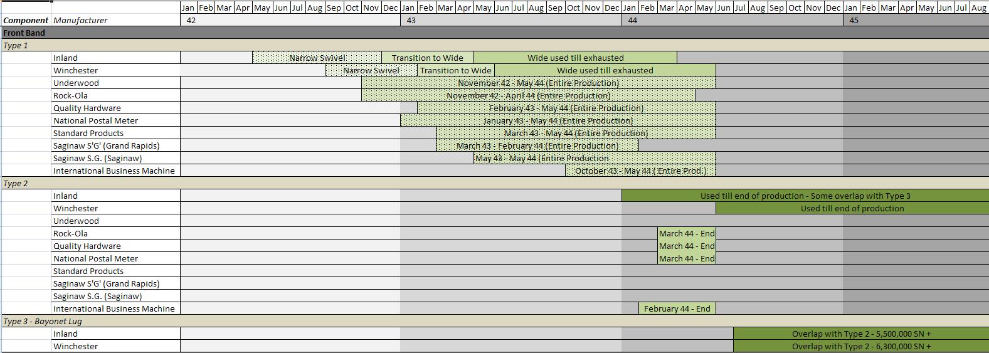Select Winchester under Type 2
989x353 pixels.
[116, 208]
